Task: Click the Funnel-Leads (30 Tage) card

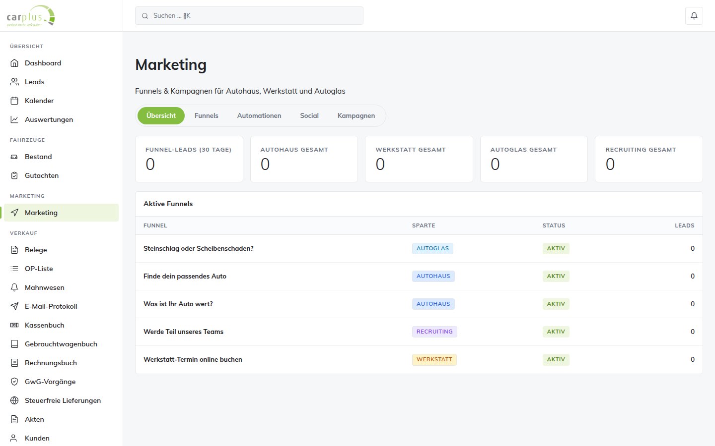Action: (189, 159)
